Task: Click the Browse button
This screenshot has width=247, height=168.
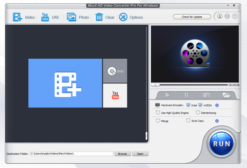Action: coord(123,154)
